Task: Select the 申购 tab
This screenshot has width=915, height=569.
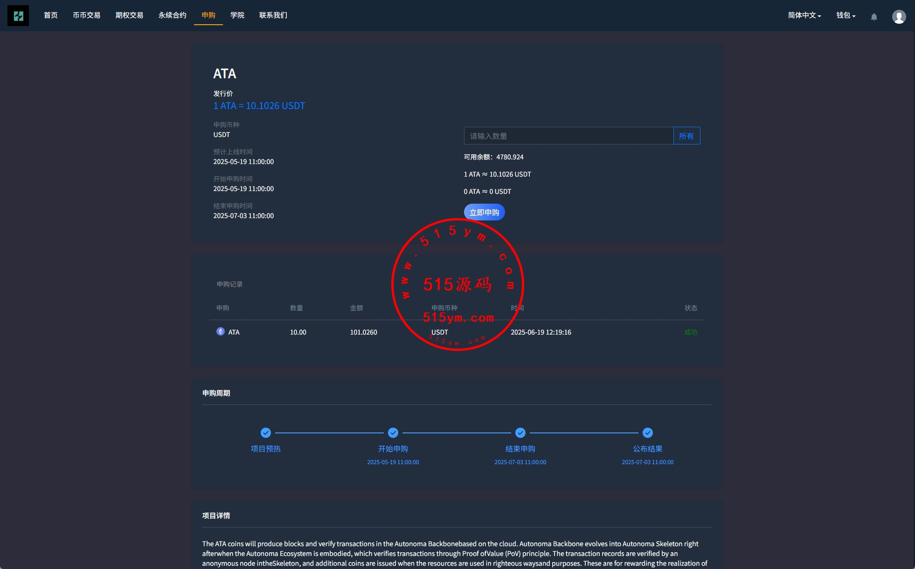Action: [208, 15]
